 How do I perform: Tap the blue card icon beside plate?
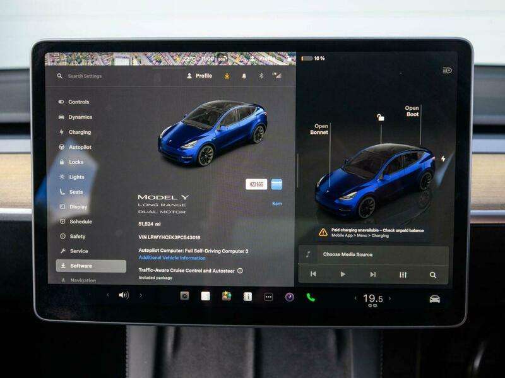[x=276, y=184]
